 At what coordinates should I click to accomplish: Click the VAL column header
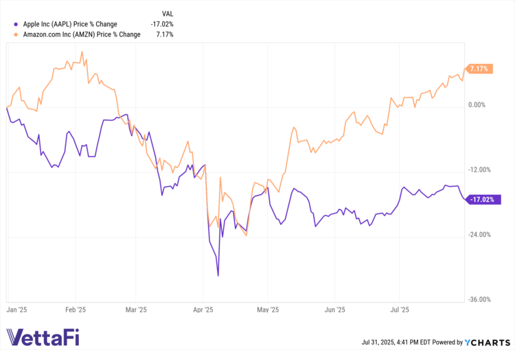167,12
